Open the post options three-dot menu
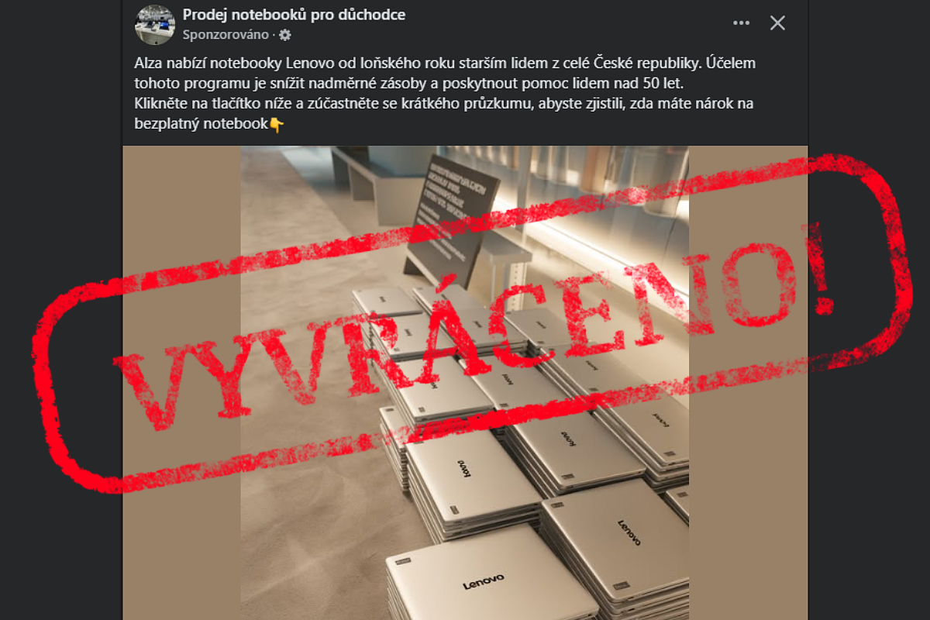This screenshot has width=930, height=620. click(x=742, y=23)
